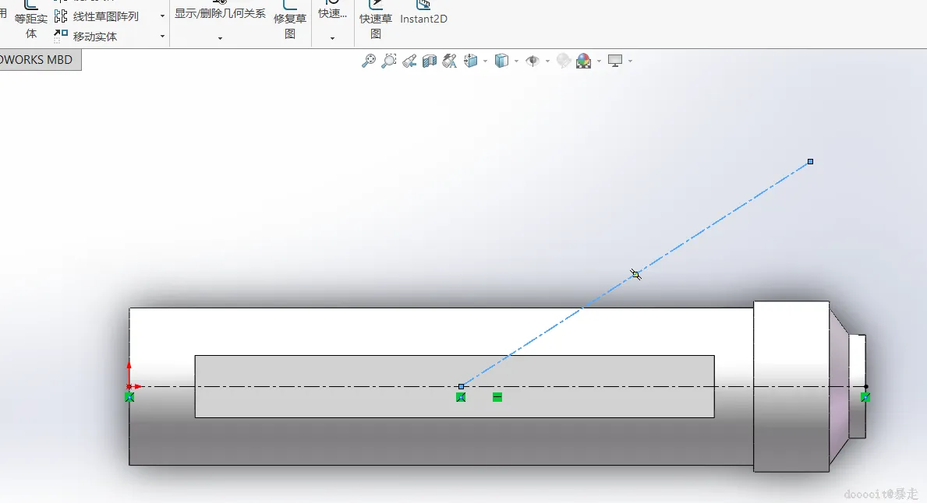The width and height of the screenshot is (927, 503).
Task: Click the 移动实体 tool
Action: pyautogui.click(x=87, y=36)
